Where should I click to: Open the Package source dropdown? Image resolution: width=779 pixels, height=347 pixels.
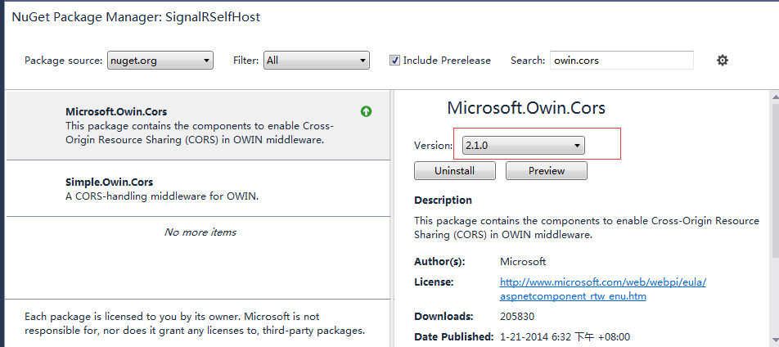click(x=160, y=61)
